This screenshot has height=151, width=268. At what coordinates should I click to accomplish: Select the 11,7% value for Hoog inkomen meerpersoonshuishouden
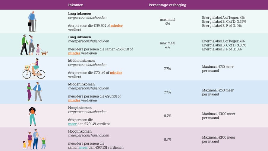(x=167, y=140)
